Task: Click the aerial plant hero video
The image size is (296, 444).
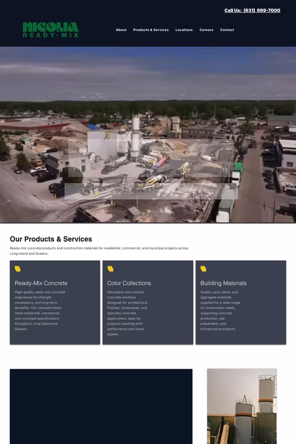Action: click(148, 135)
